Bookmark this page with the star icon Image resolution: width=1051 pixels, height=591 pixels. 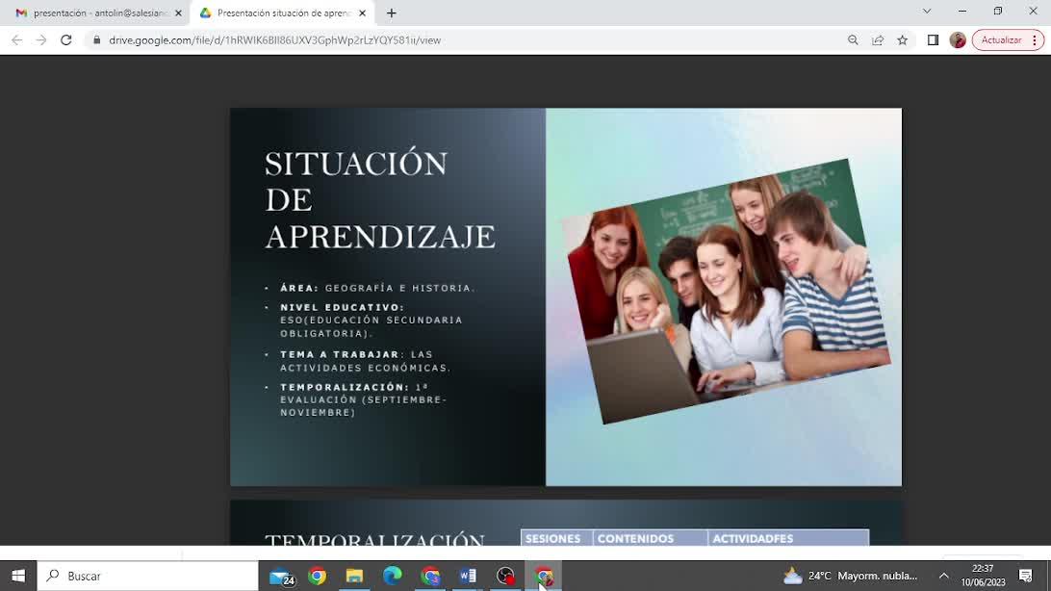click(x=903, y=40)
